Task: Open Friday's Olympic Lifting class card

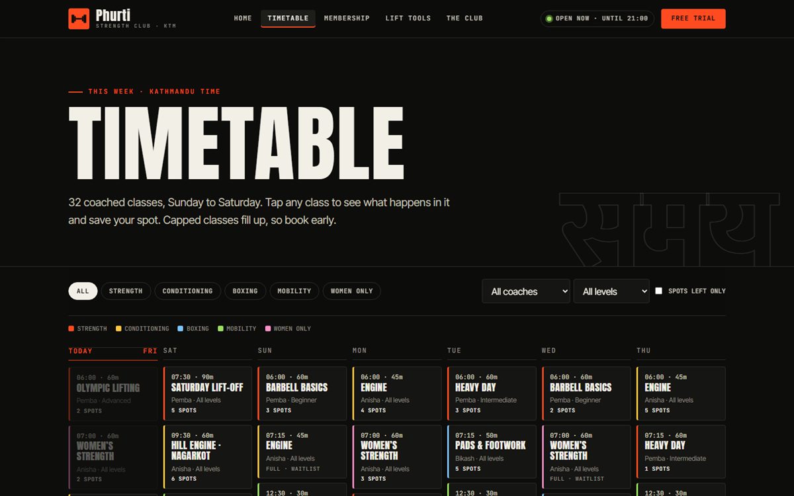Action: 113,394
